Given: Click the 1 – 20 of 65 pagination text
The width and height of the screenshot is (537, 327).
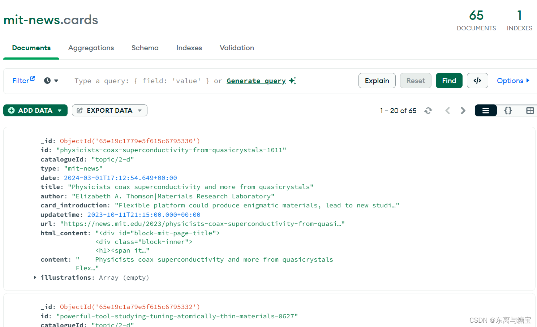Looking at the screenshot, I should (398, 111).
